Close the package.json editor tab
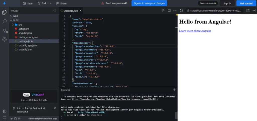 [81, 11]
